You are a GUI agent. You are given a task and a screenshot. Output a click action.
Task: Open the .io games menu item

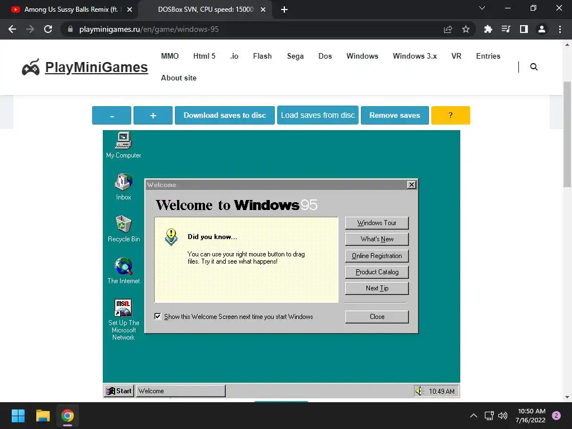[234, 56]
